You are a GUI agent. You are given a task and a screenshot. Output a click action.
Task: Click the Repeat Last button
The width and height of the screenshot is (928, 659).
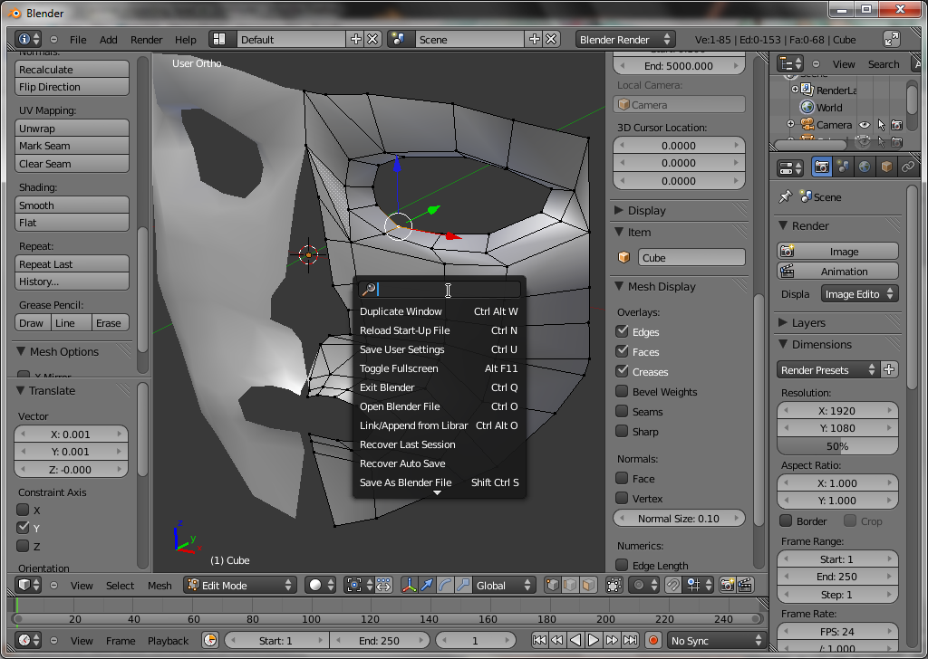[72, 264]
